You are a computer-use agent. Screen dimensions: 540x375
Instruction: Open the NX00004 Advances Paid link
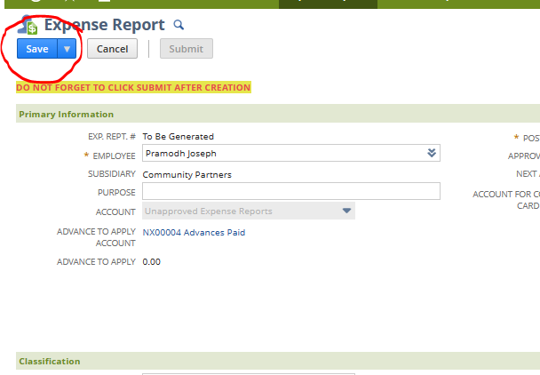(194, 233)
